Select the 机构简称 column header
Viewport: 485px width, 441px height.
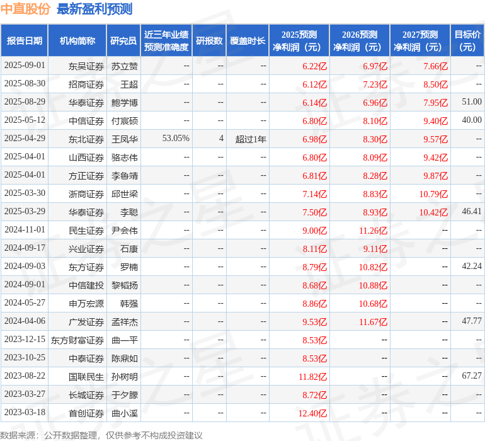click(77, 40)
